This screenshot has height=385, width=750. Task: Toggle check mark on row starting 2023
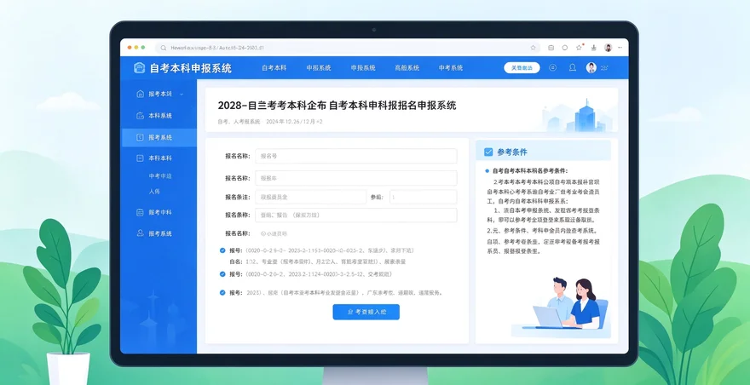click(x=222, y=293)
